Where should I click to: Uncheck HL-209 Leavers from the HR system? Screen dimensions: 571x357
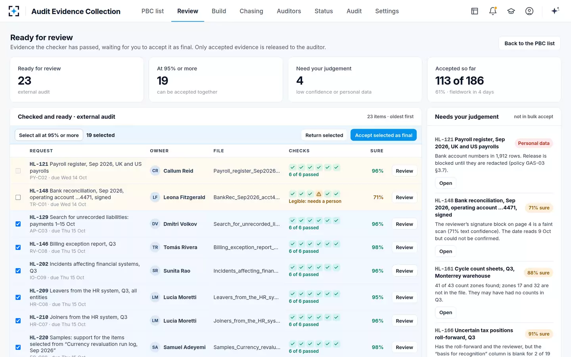[18, 297]
